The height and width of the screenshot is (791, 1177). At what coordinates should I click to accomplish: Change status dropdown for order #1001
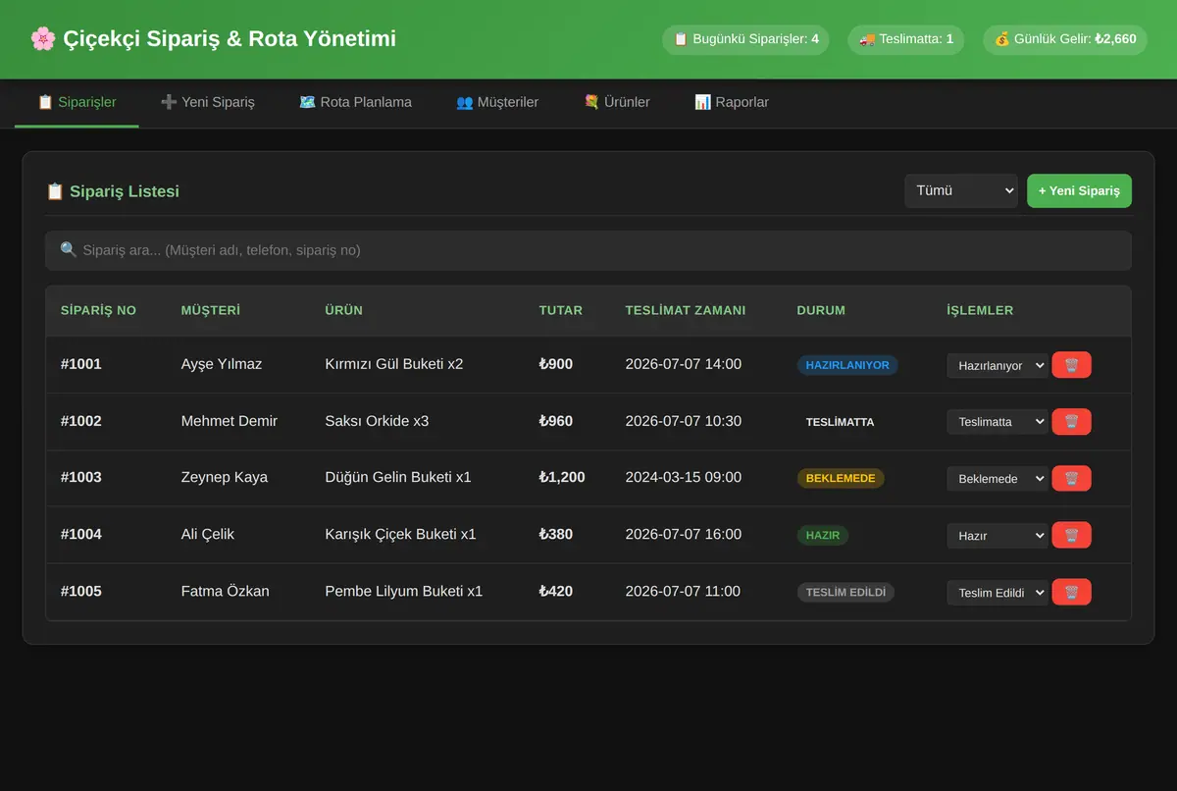click(998, 365)
